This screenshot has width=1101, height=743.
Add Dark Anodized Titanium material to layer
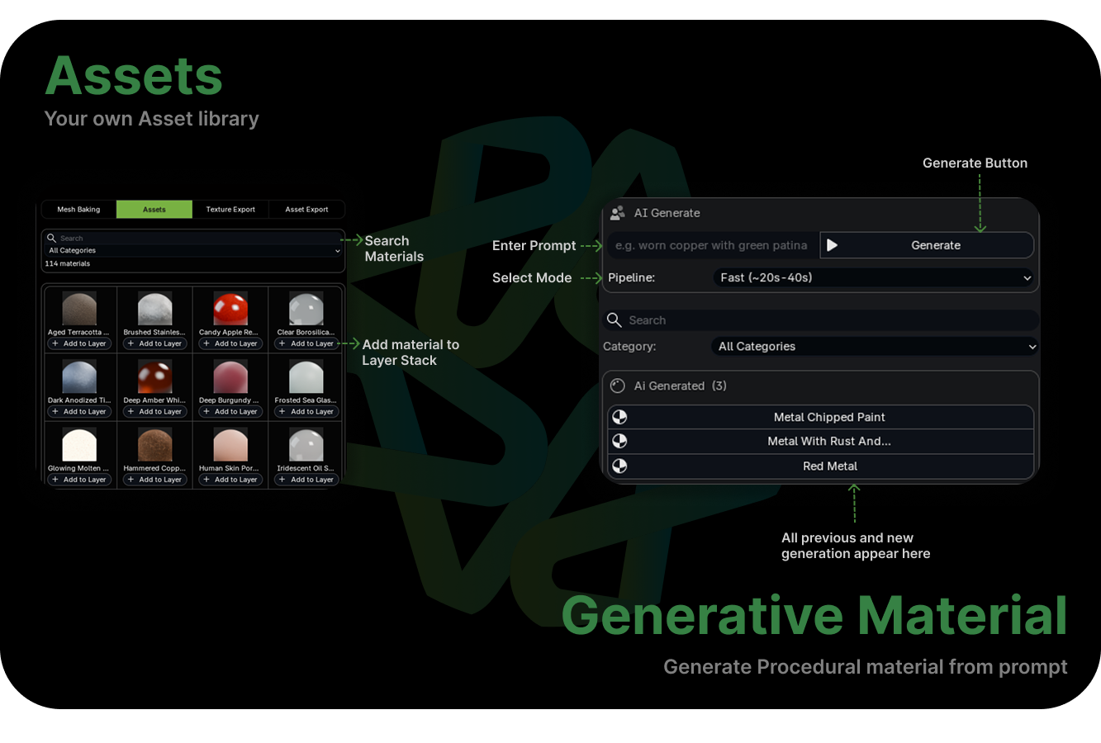[x=79, y=411]
